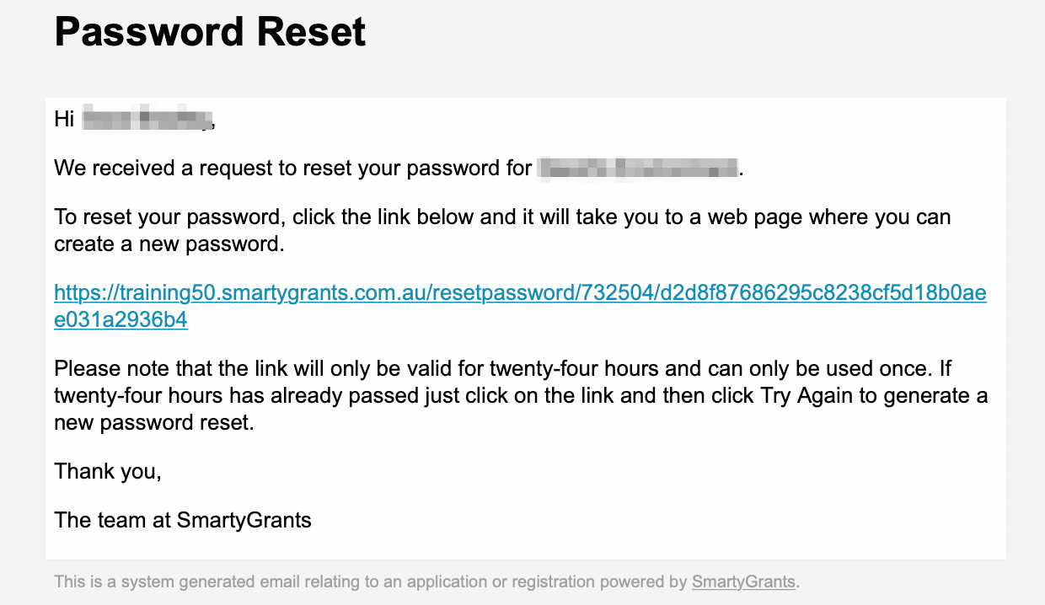Click the 'To reset your password' paragraph
1045x605 pixels.
(x=502, y=231)
